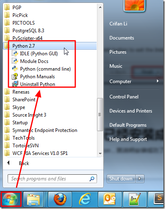
Task: Open Control Panel from the menu
Action: tap(124, 97)
